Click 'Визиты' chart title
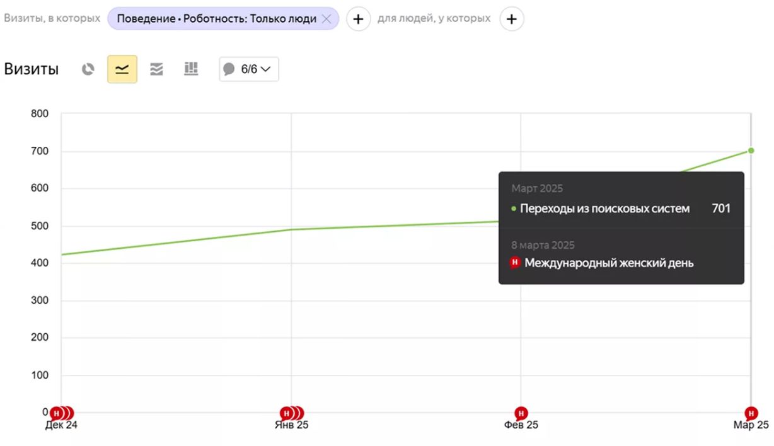This screenshot has height=446, width=774. coord(32,69)
